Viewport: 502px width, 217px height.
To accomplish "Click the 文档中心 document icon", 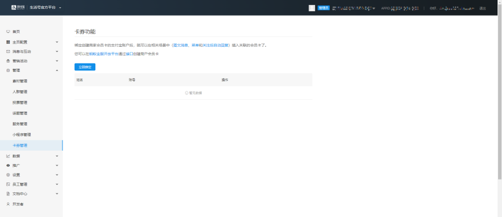I will pyautogui.click(x=8, y=194).
